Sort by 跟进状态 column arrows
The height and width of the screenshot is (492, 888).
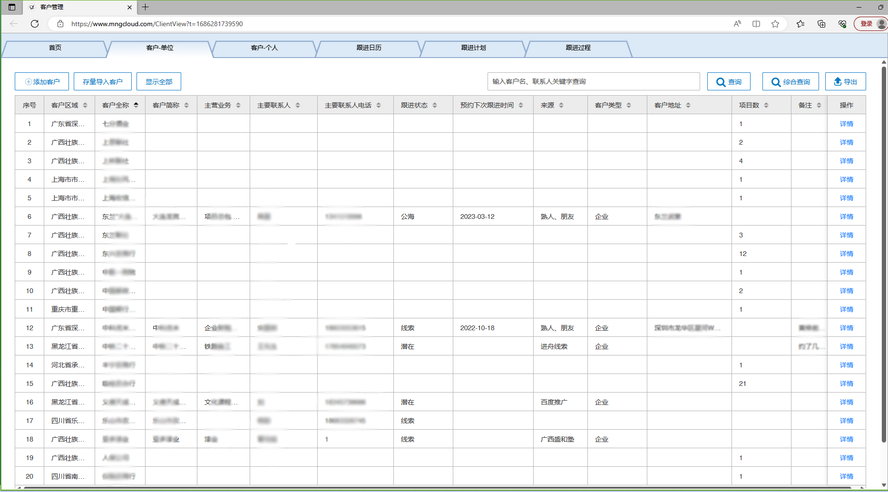click(435, 105)
